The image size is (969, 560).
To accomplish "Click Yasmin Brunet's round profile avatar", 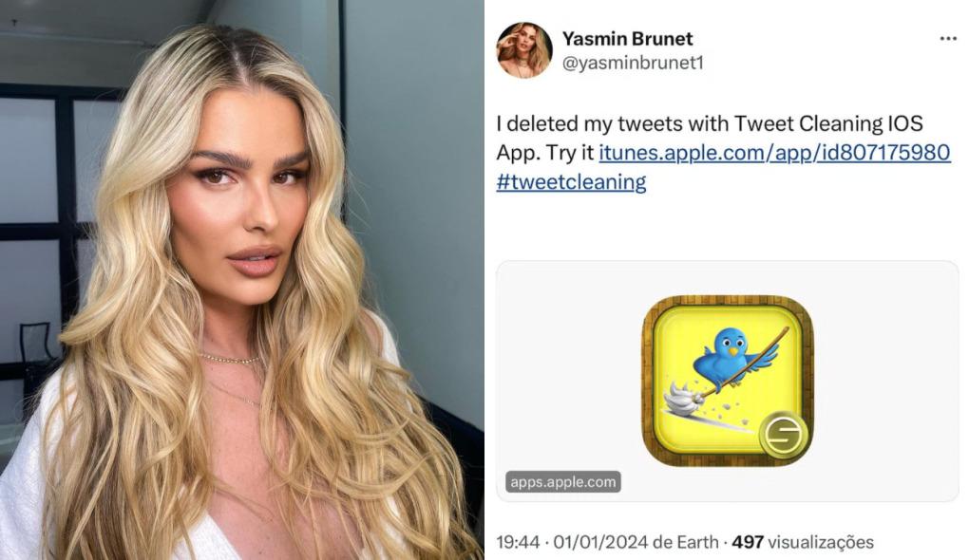I will (x=524, y=50).
